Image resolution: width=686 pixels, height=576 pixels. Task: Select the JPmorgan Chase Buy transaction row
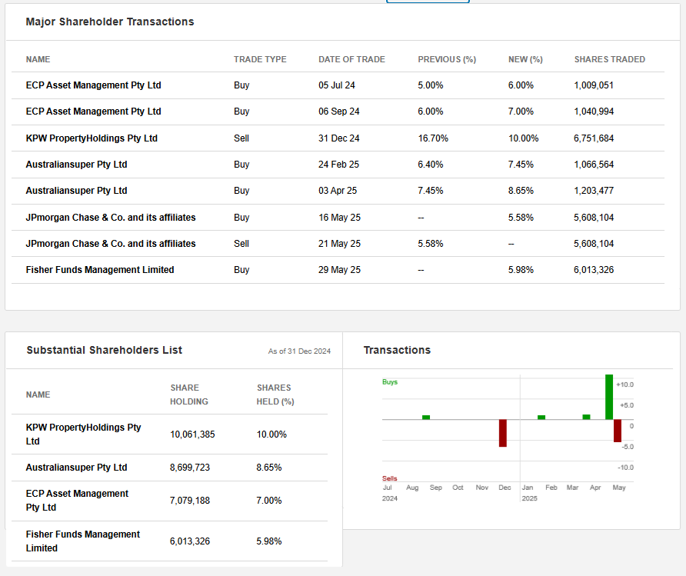pos(111,218)
